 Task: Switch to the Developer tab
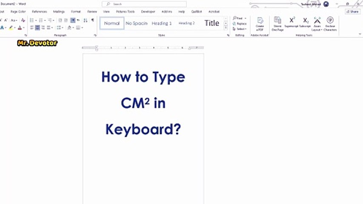[x=148, y=11]
